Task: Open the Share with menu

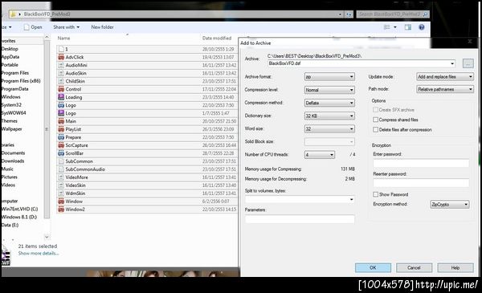Action: [66, 27]
